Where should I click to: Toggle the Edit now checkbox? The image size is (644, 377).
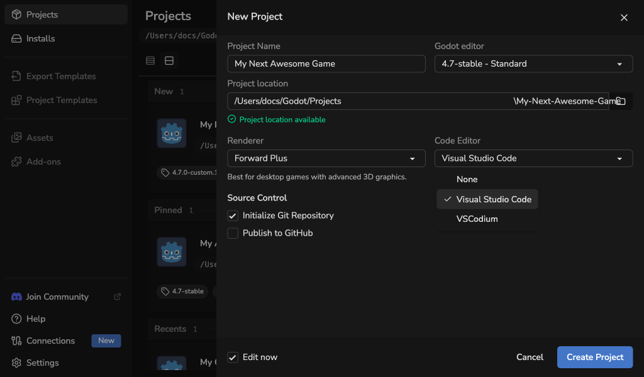pos(233,358)
